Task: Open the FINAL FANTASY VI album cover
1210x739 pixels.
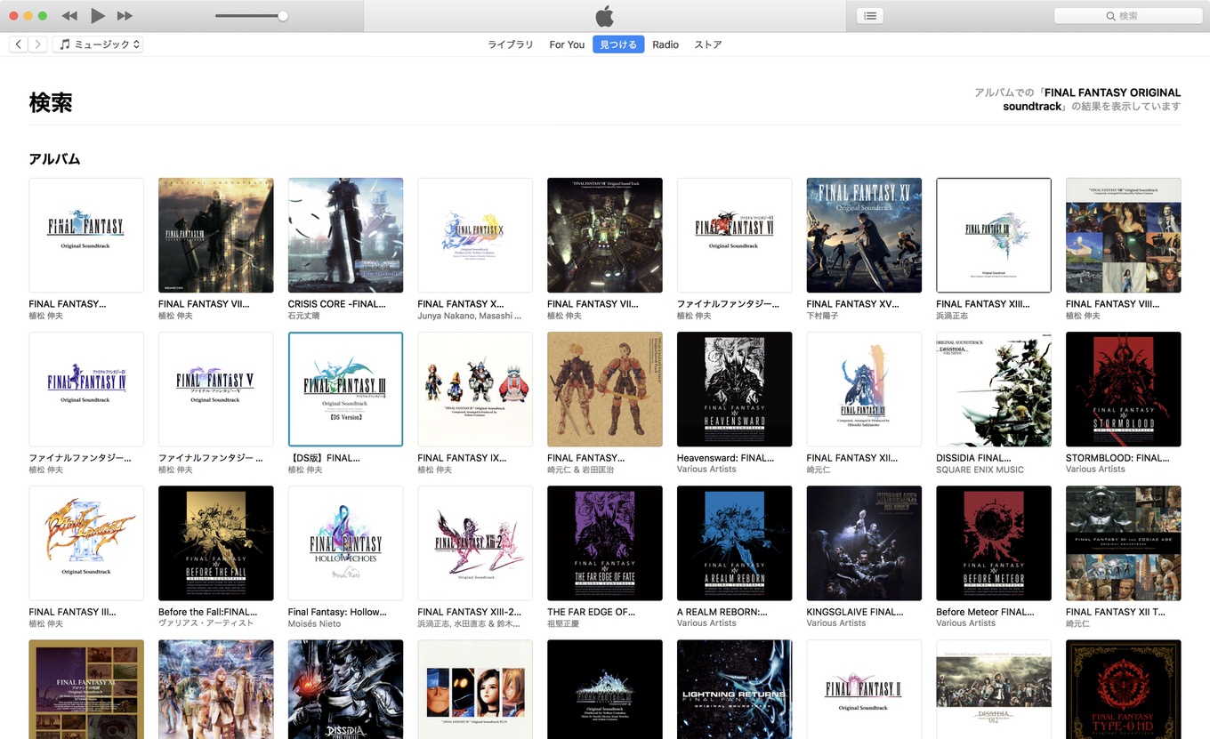Action: coord(735,236)
